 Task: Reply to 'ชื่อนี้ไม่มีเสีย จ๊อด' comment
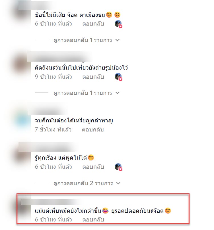(x=93, y=24)
